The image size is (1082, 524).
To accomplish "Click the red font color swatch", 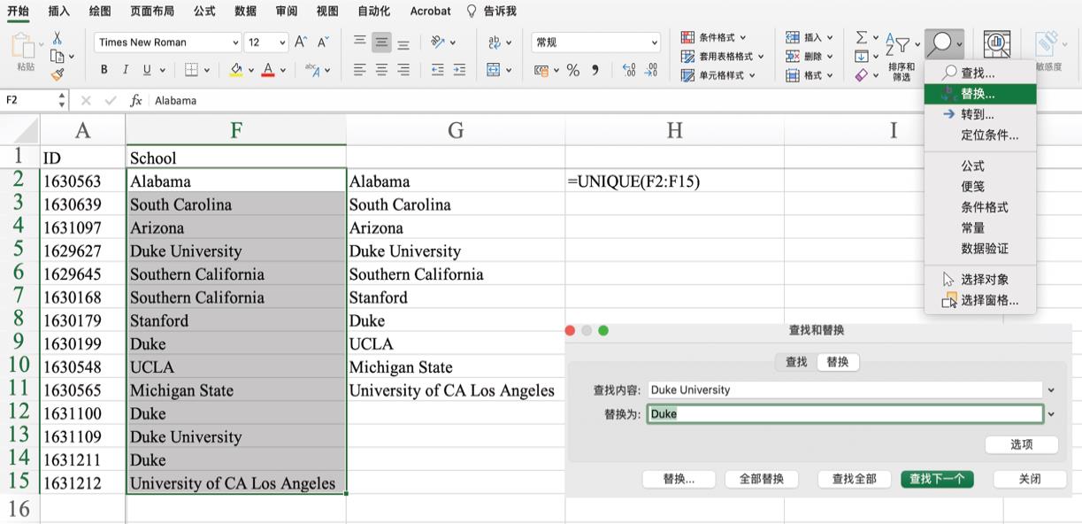I will pos(268,70).
